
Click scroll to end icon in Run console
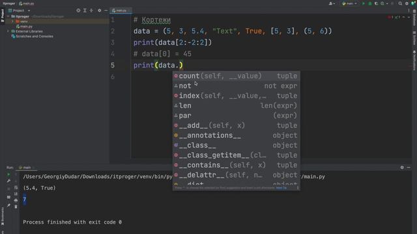tap(16, 194)
